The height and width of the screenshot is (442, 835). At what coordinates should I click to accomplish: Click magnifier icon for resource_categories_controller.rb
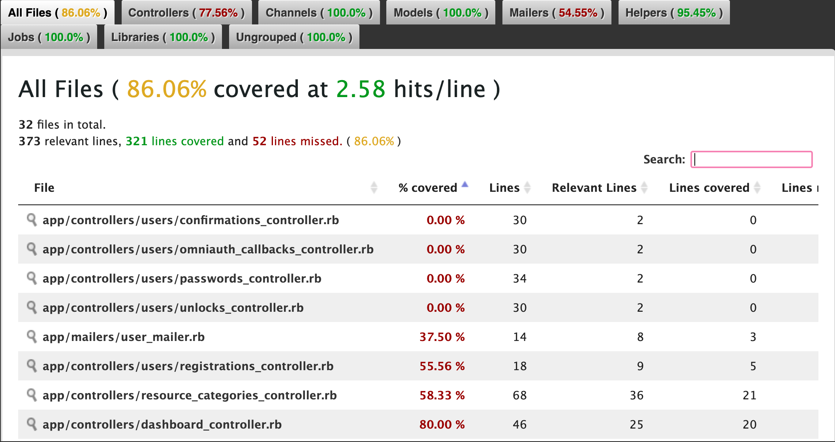pos(32,395)
